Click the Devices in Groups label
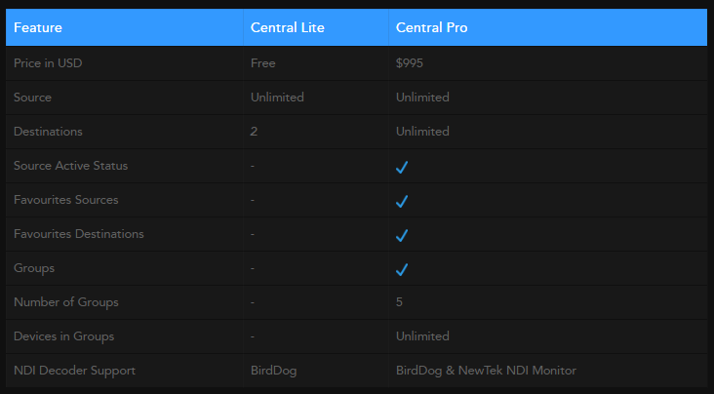The height and width of the screenshot is (394, 714). (x=63, y=336)
